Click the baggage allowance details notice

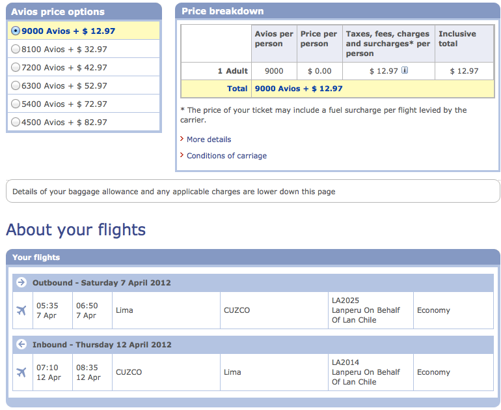(x=174, y=192)
